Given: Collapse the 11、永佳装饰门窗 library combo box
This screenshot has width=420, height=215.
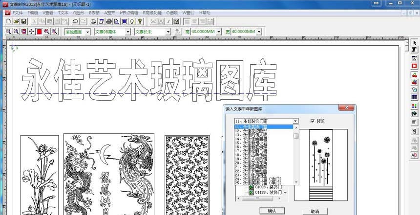Looking at the screenshot, I should pos(295,122).
